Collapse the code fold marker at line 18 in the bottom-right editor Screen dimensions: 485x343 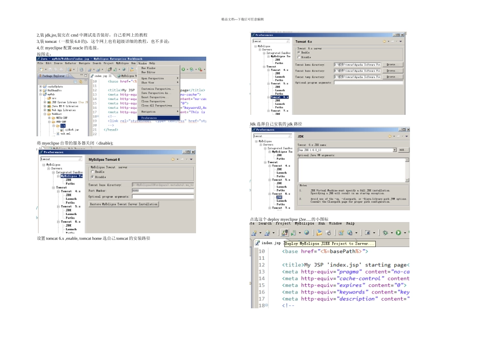pyautogui.click(x=266, y=305)
